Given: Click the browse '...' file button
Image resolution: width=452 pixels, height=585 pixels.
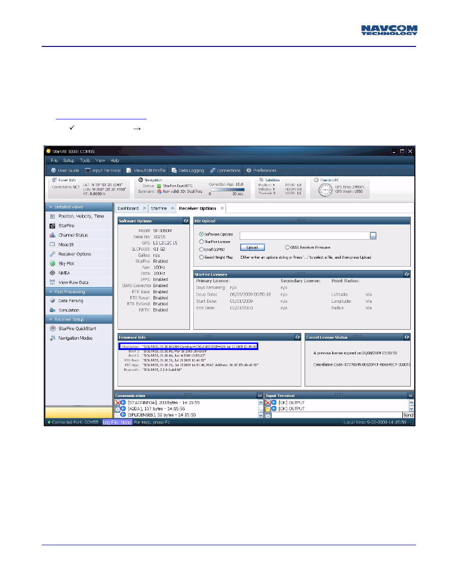Looking at the screenshot, I should (x=373, y=235).
